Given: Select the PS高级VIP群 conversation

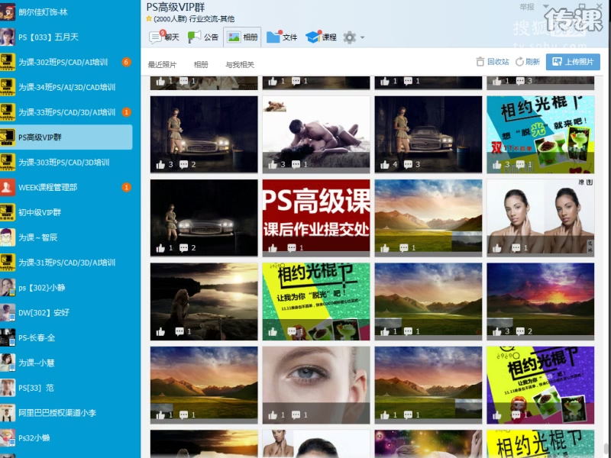Looking at the screenshot, I should coord(66,137).
